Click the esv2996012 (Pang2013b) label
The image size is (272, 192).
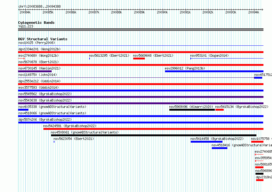coord(185,68)
